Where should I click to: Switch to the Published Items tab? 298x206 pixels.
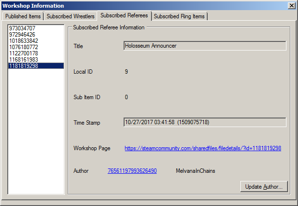(x=23, y=16)
